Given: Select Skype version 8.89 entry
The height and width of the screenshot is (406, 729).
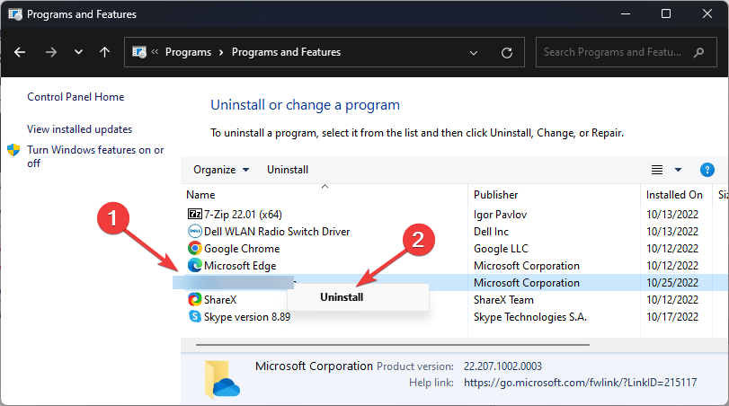Looking at the screenshot, I should click(x=247, y=317).
